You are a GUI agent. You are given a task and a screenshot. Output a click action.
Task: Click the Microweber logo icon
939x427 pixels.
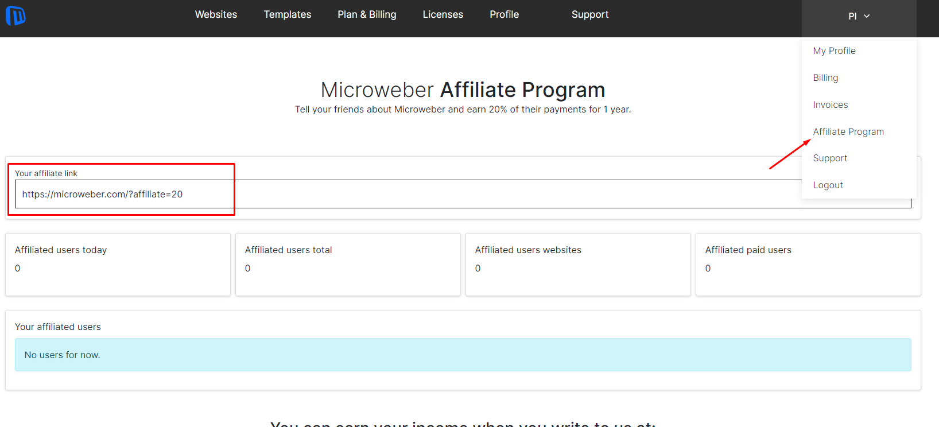click(x=15, y=15)
